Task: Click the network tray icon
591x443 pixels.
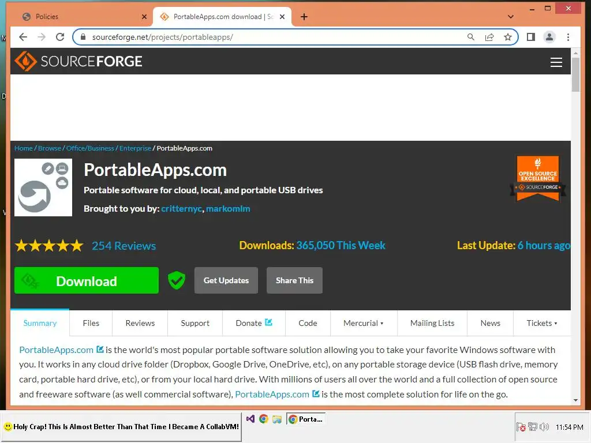Action: (x=533, y=427)
